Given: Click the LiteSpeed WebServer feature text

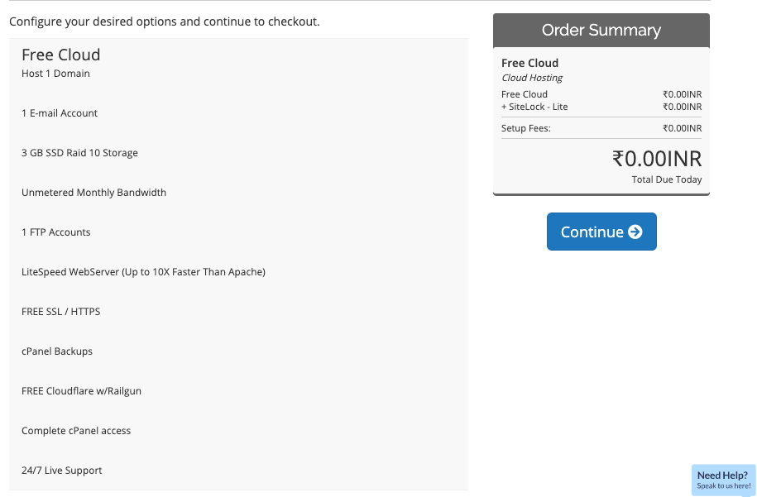Looking at the screenshot, I should click(143, 272).
